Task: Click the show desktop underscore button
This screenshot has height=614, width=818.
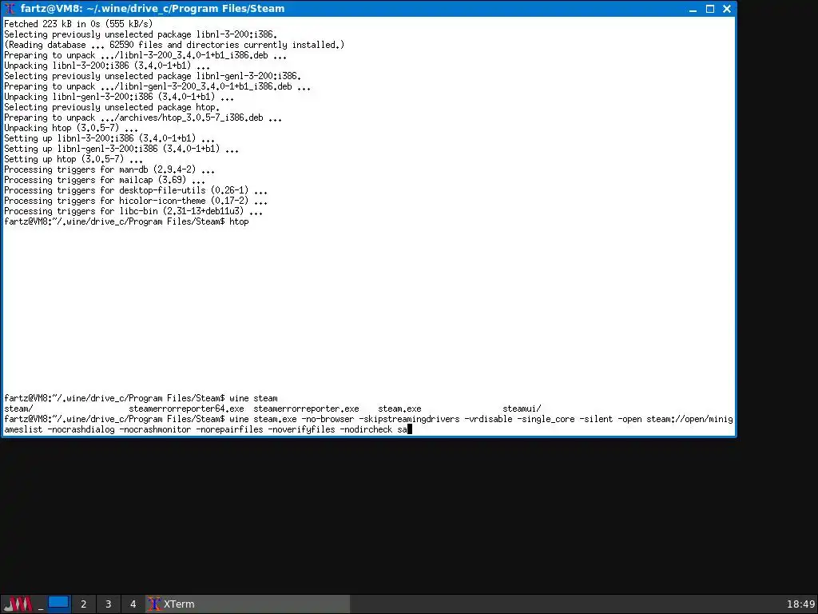Action: click(40, 604)
